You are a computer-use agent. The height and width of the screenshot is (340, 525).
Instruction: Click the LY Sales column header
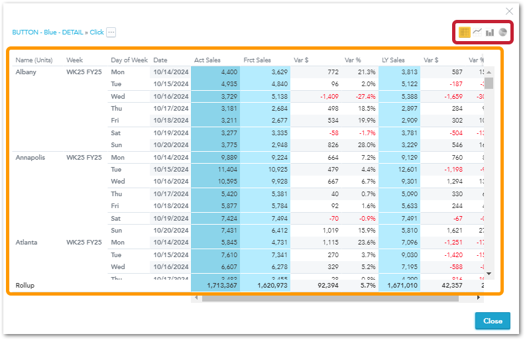[x=394, y=60]
